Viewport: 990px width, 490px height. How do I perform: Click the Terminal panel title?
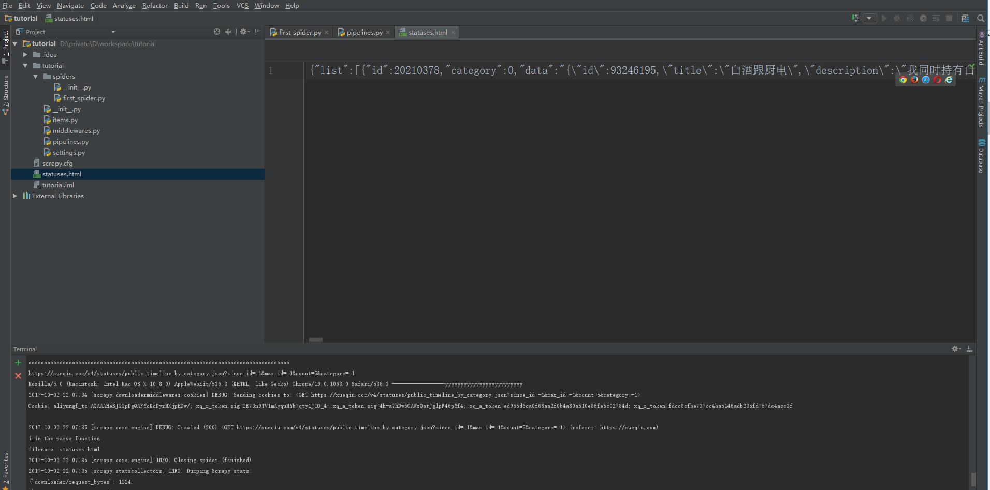[25, 349]
